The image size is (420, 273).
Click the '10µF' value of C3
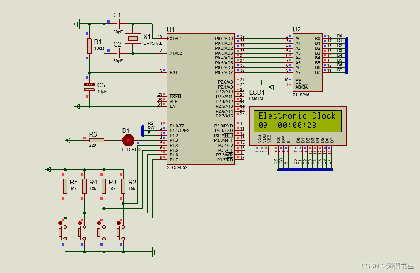(x=102, y=92)
